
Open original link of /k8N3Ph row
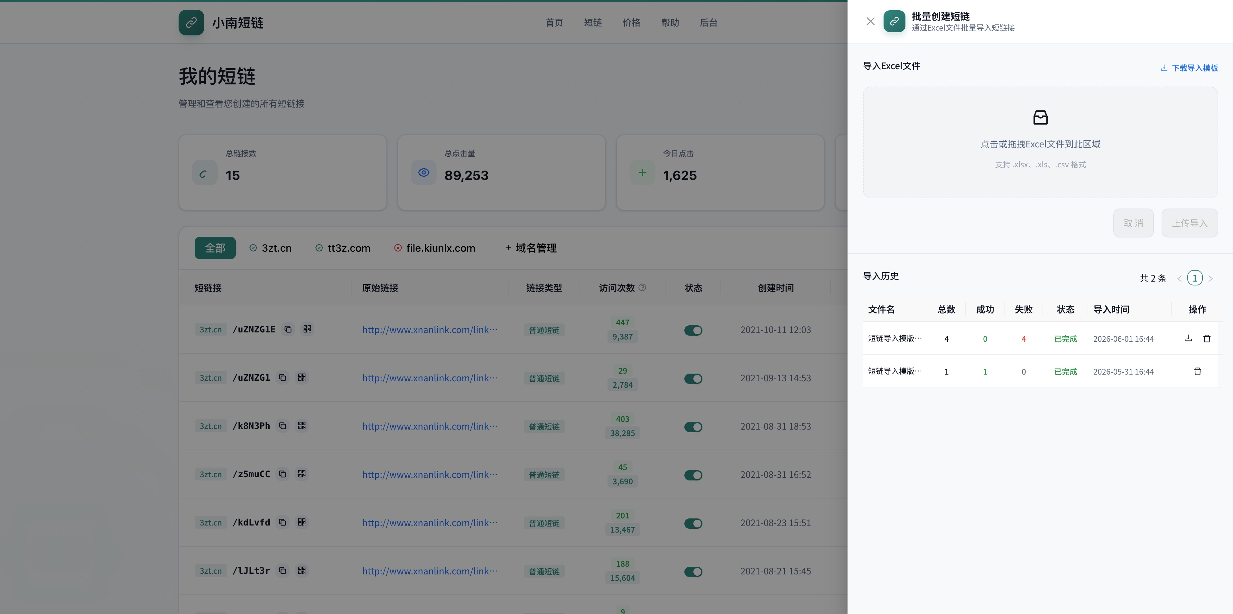pos(430,426)
